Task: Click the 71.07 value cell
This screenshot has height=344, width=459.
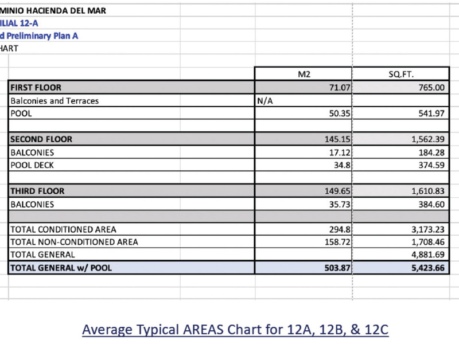Action: pos(304,87)
